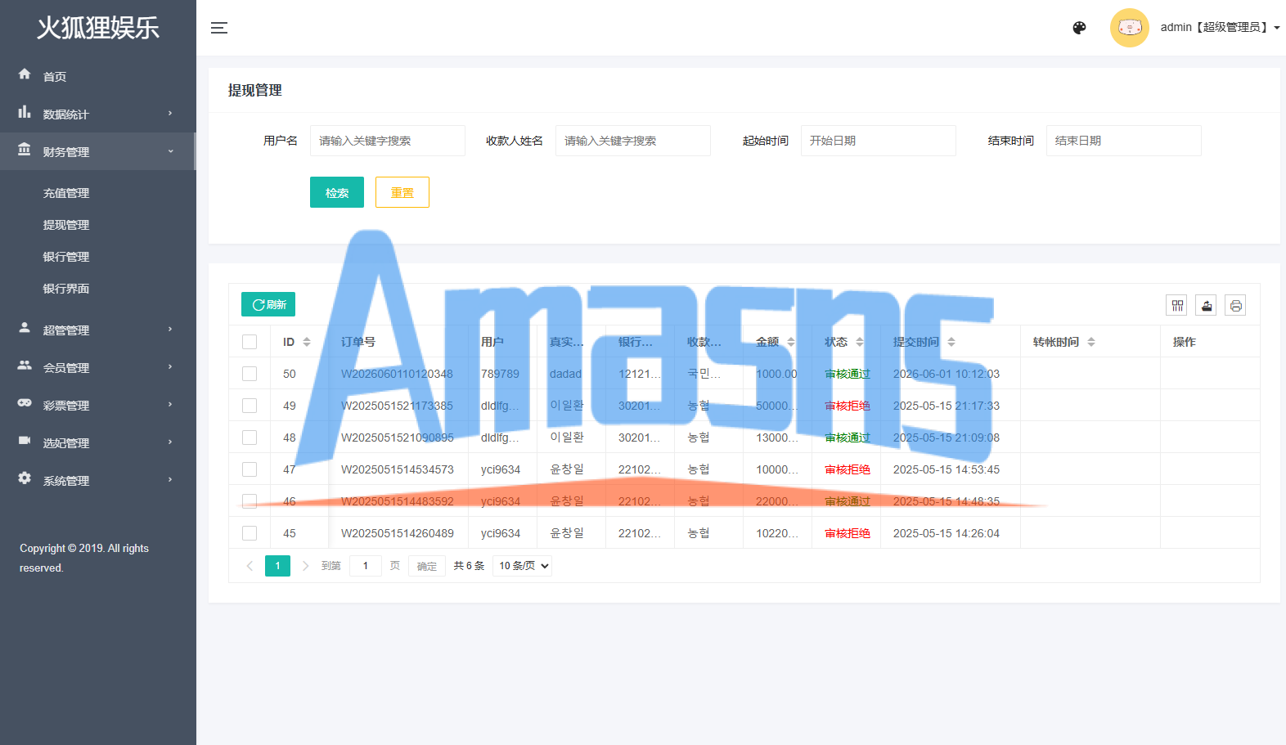Viewport: 1286px width, 745px height.
Task: Check the row with ID 49
Action: [250, 406]
